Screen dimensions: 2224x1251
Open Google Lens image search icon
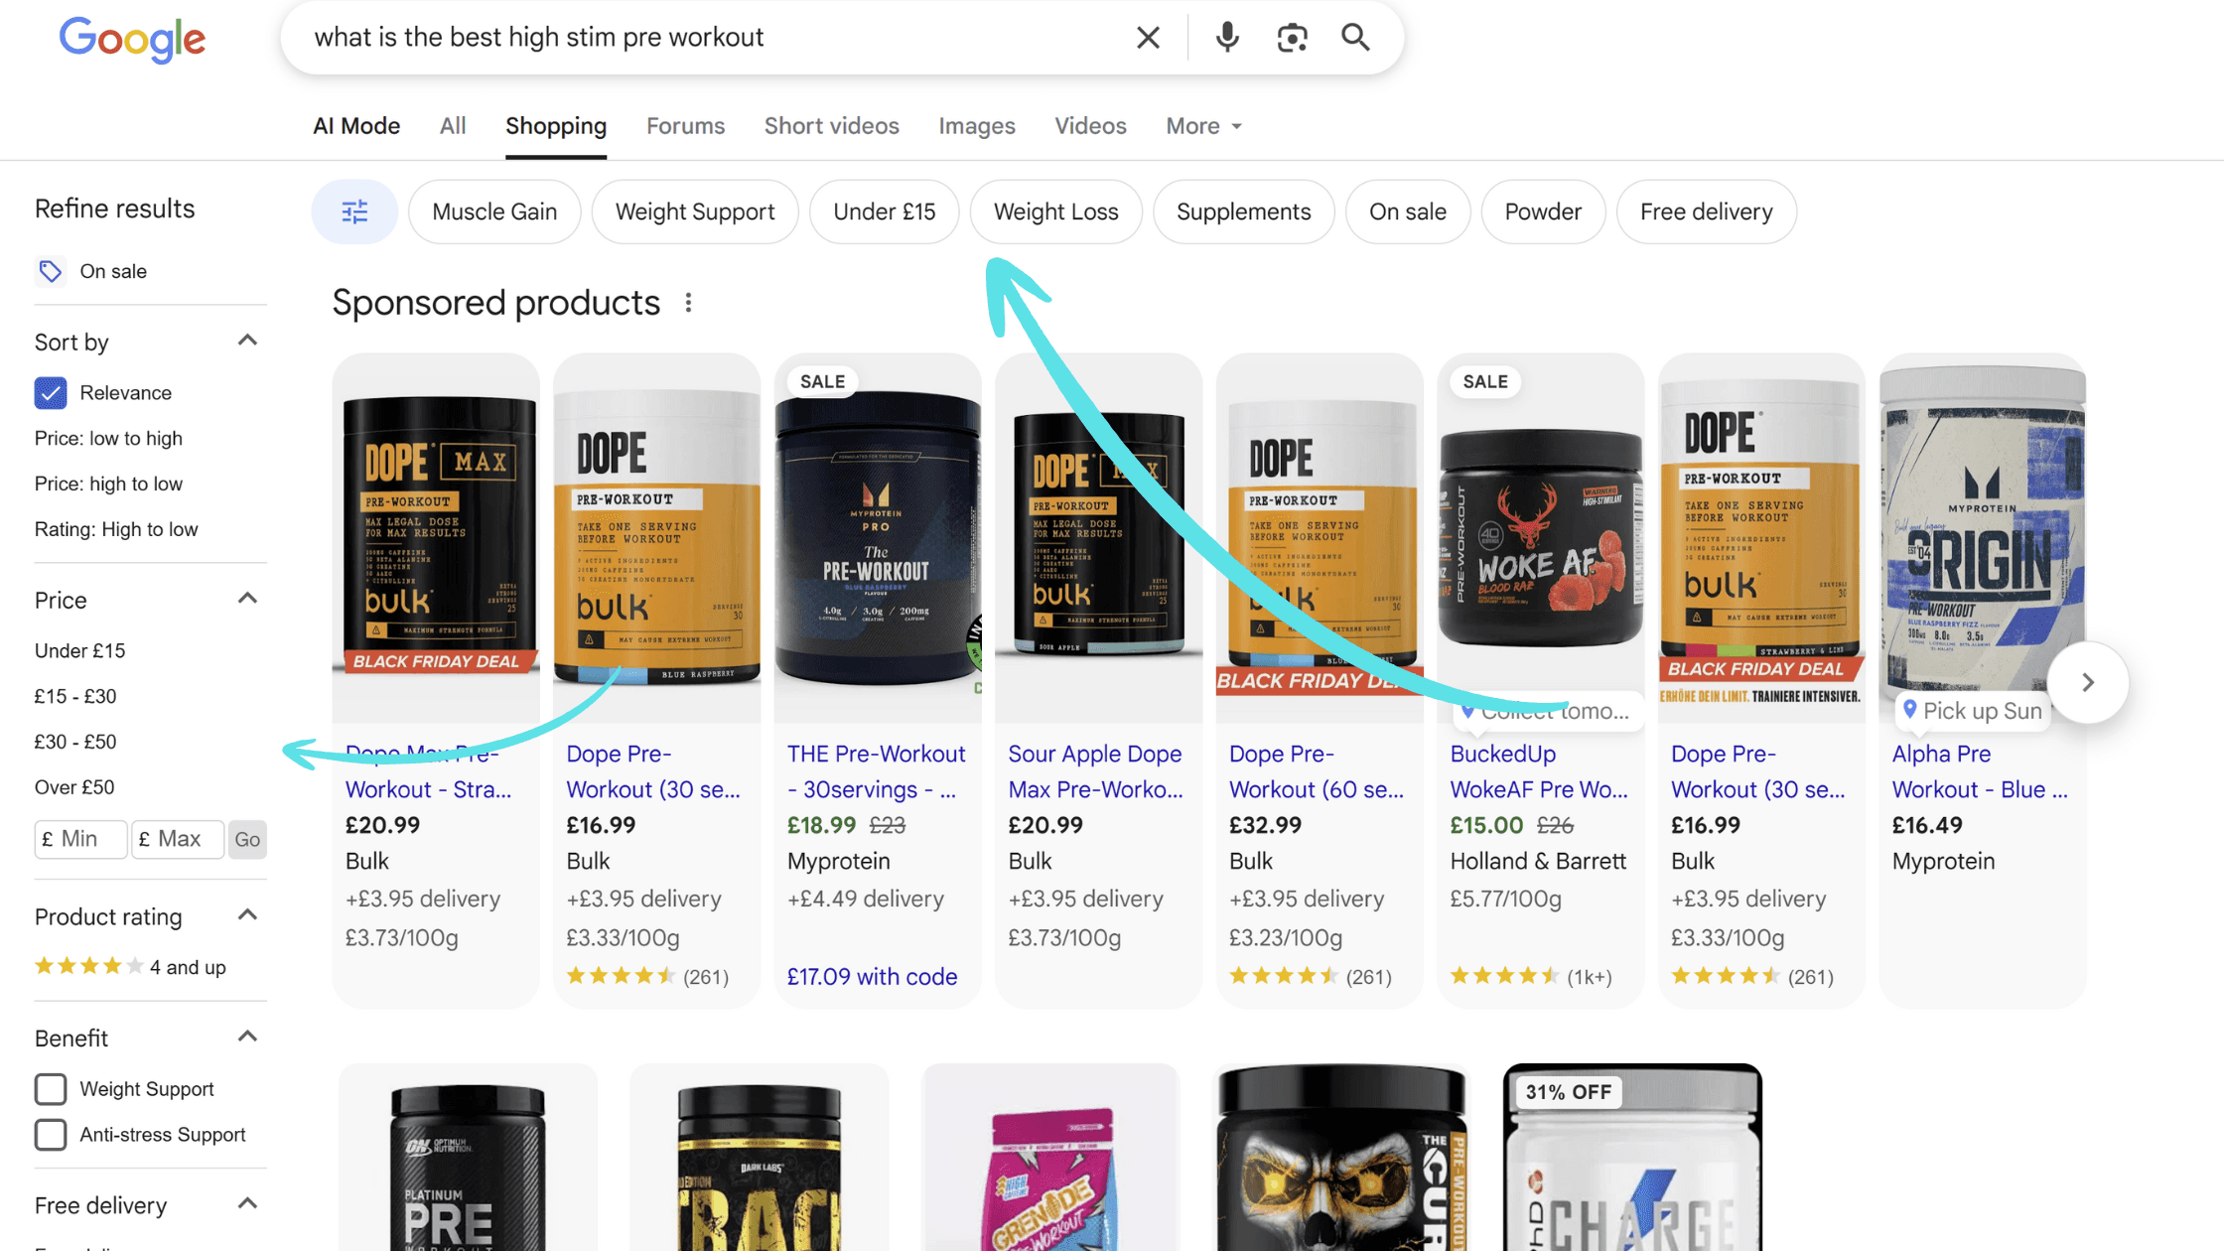[1292, 38]
